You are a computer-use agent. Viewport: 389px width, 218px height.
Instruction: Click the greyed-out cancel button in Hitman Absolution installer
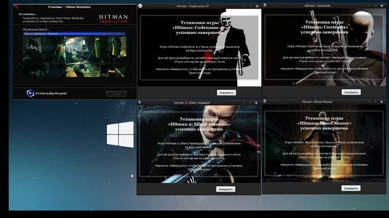pos(116,94)
